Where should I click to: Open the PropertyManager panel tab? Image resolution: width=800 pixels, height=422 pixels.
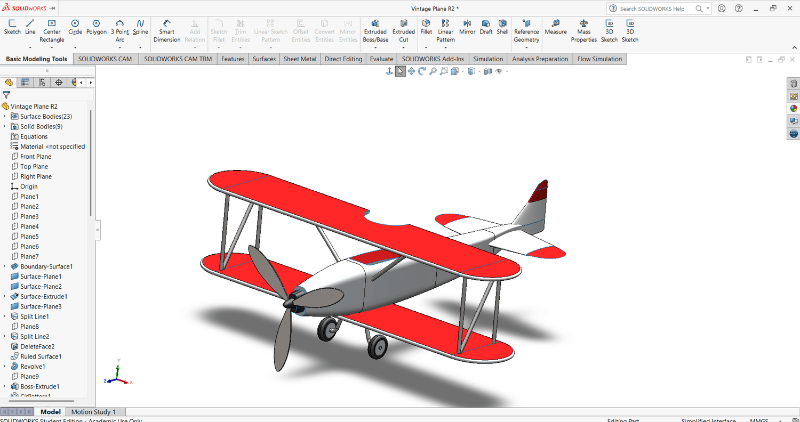tap(25, 83)
